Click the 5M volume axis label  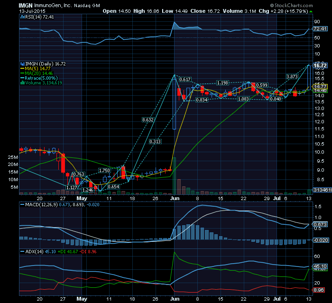(x=14, y=187)
